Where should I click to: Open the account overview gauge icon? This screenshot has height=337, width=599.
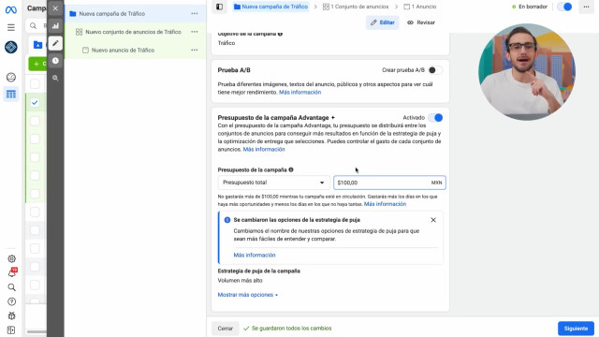11,77
